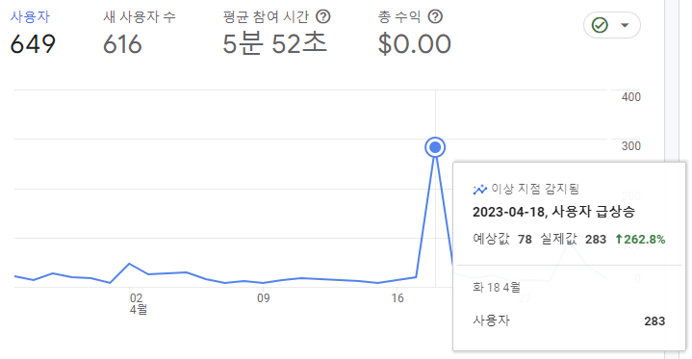
Task: Click the small chart peak near April 2
Action: [129, 264]
